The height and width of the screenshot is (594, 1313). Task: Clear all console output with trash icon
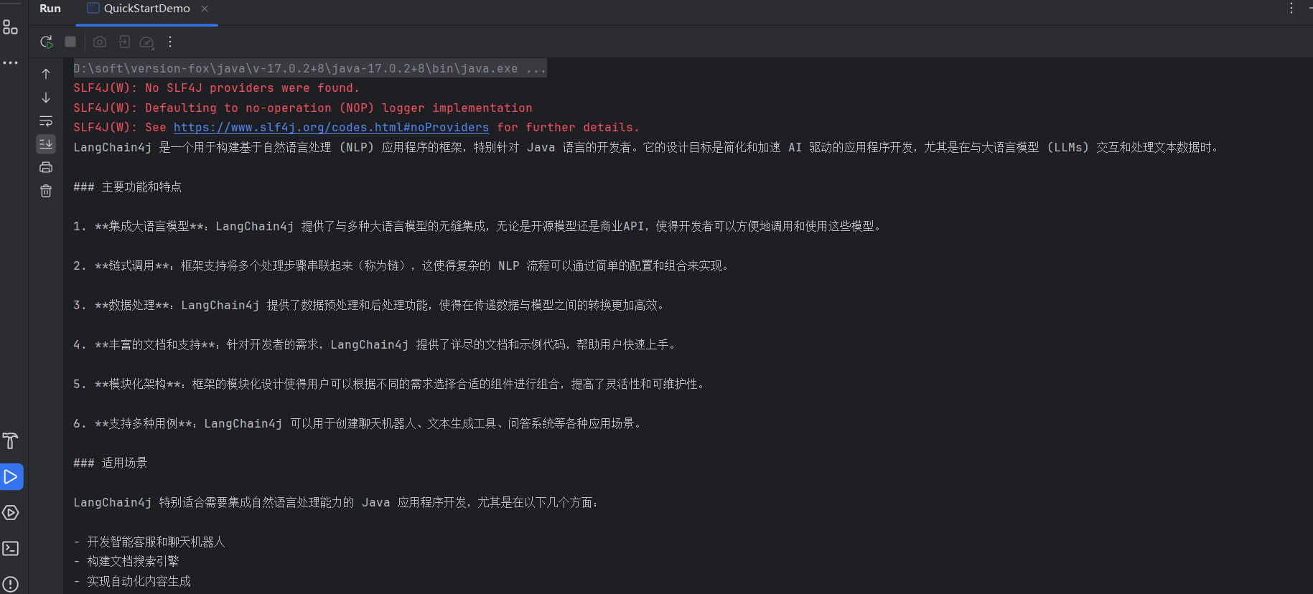coord(46,191)
